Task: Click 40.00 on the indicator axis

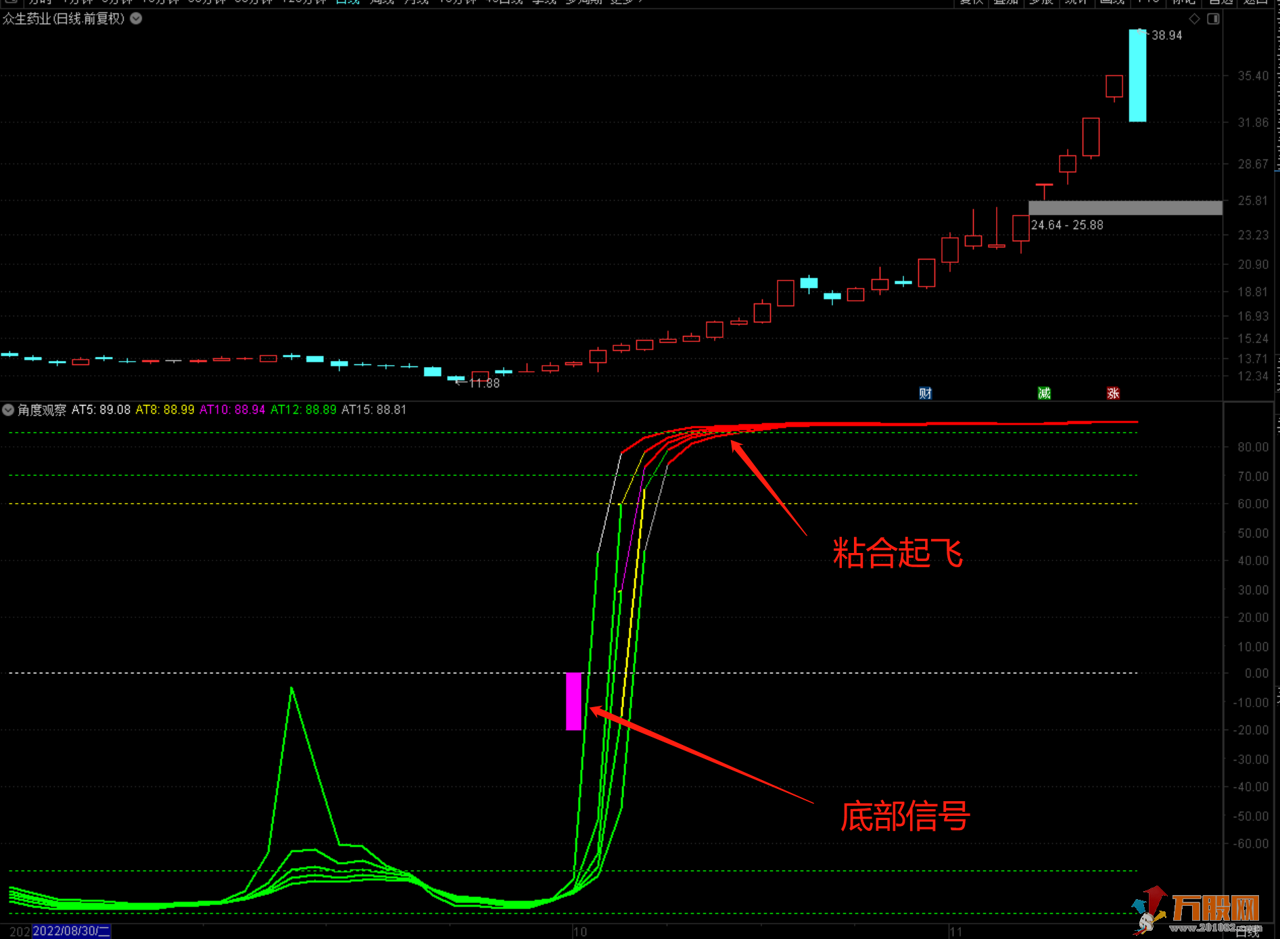Action: 1253,560
